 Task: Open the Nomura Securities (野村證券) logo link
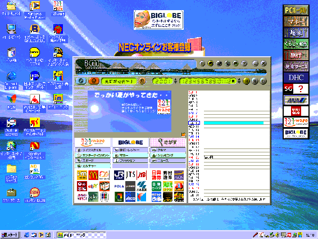[x=167, y=175]
